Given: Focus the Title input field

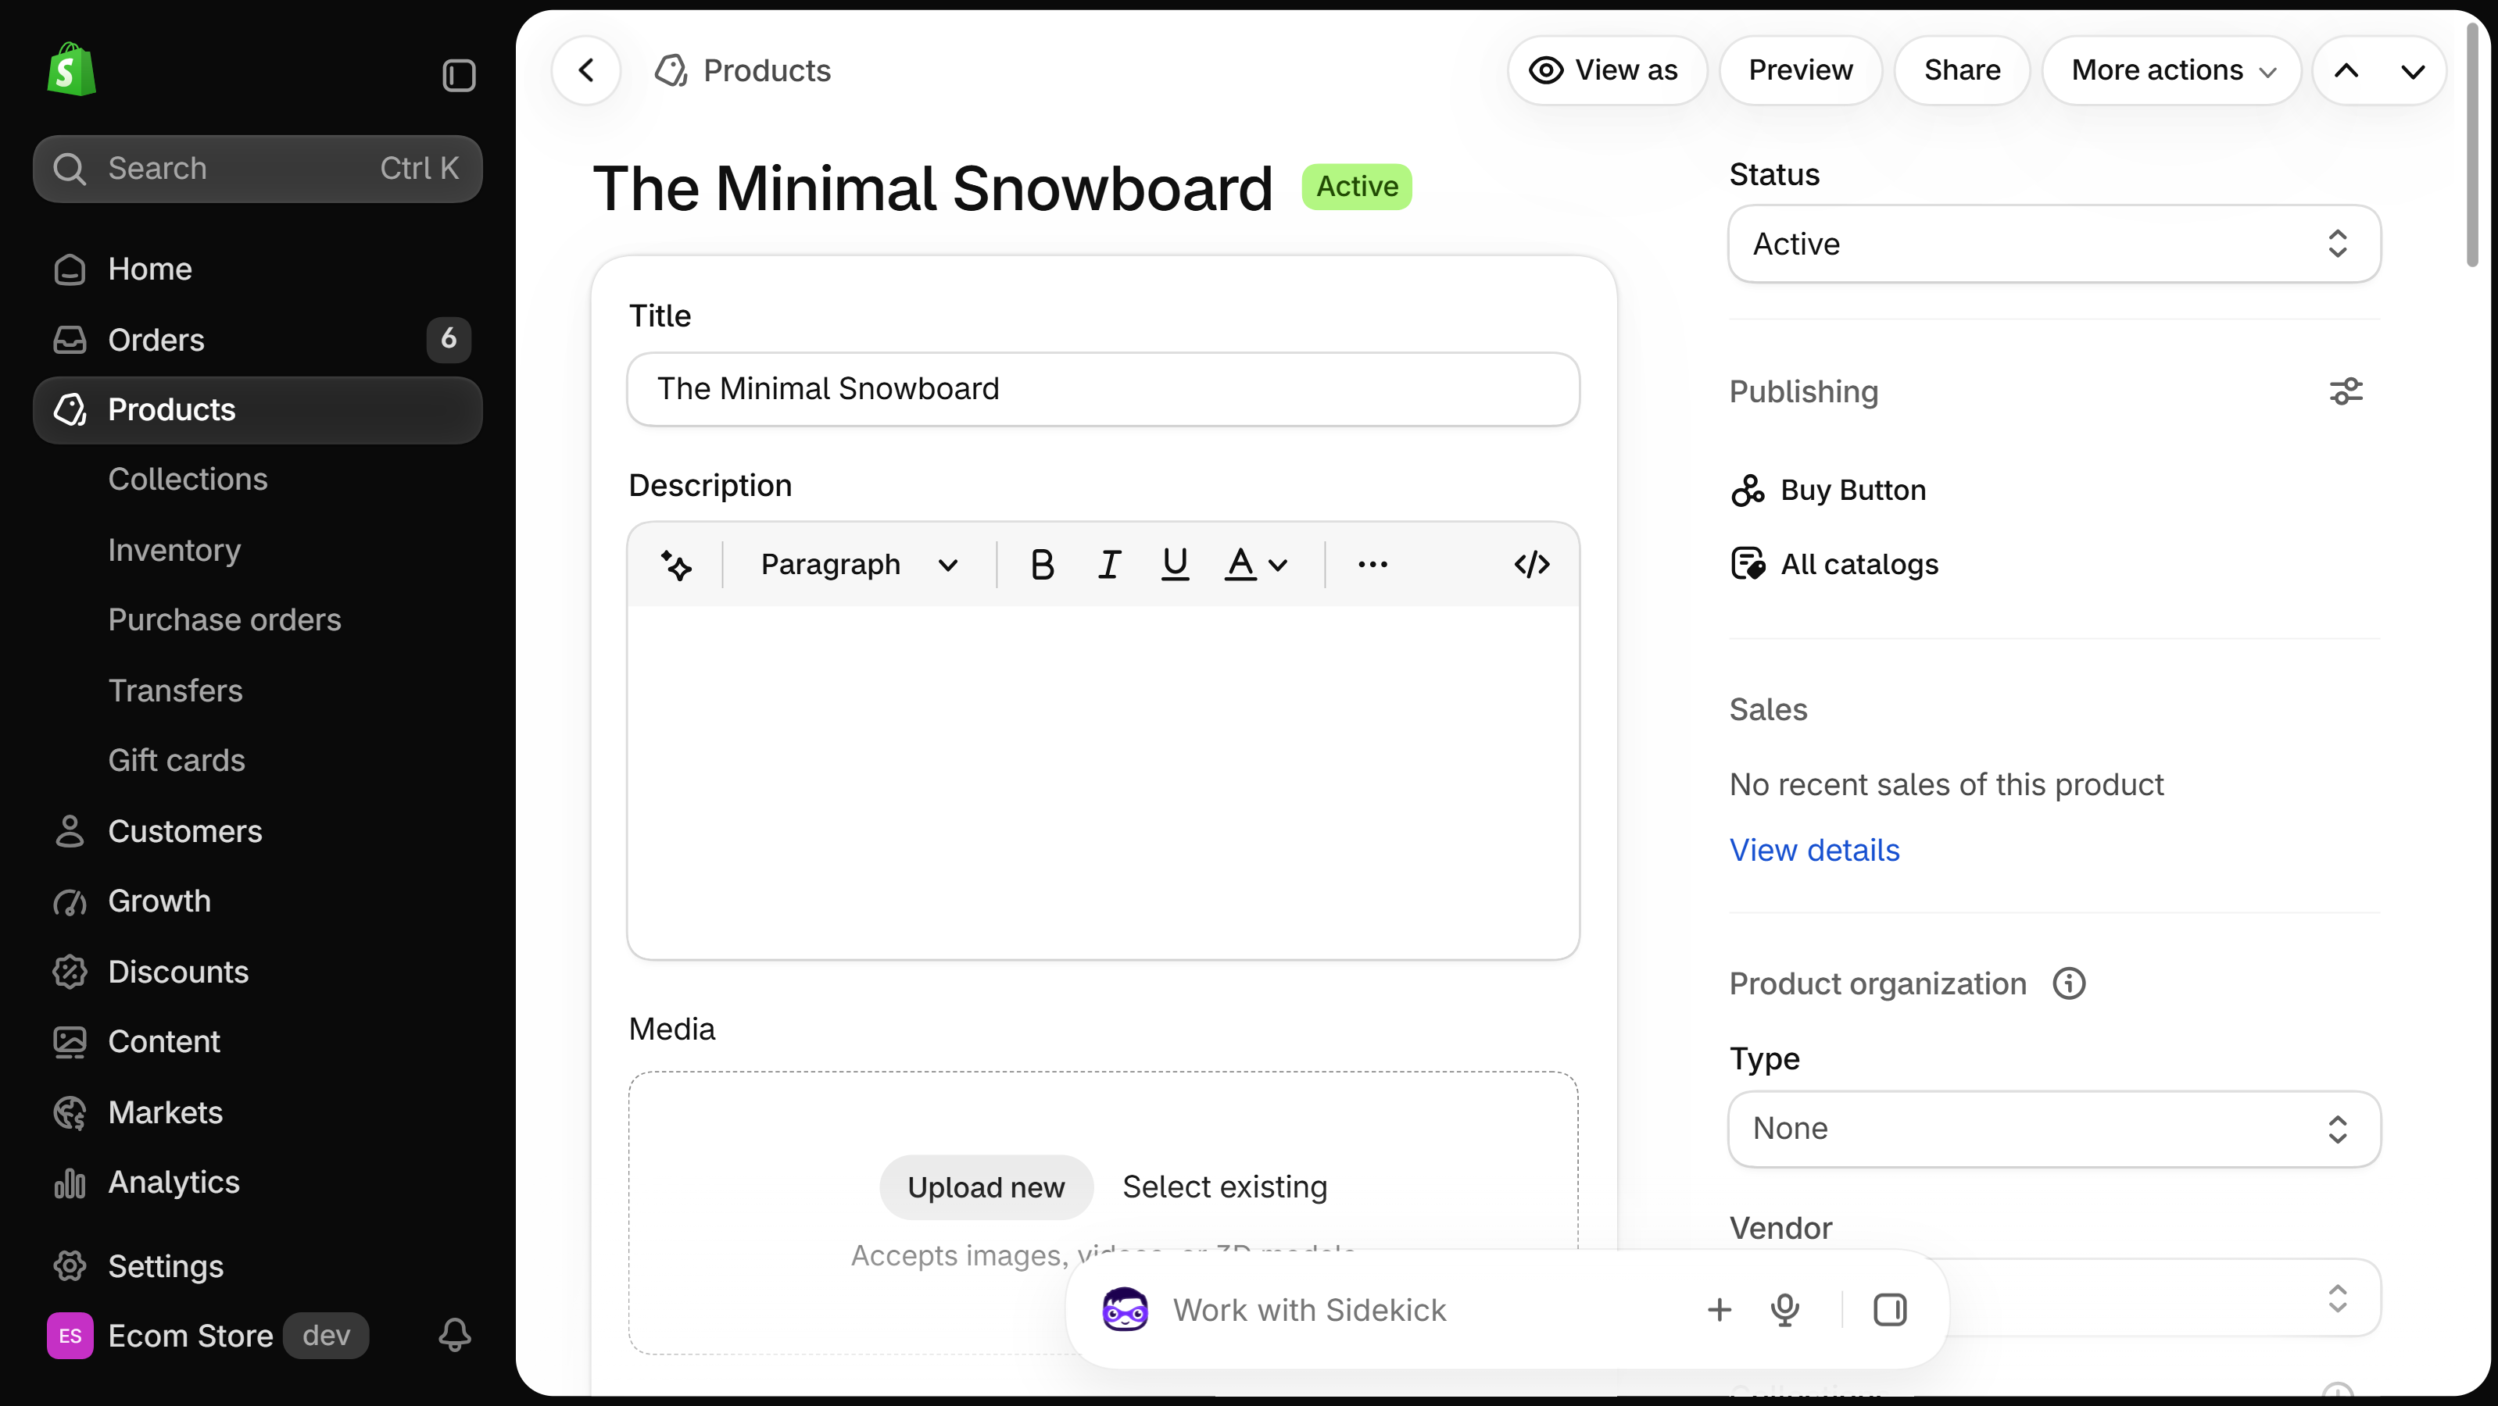Looking at the screenshot, I should coord(1103,388).
